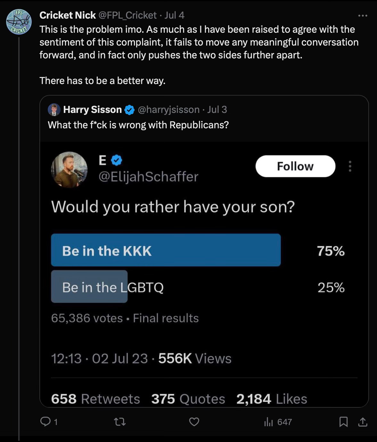
Task: Open the Jul 4 tweet timestamp
Action: point(174,15)
